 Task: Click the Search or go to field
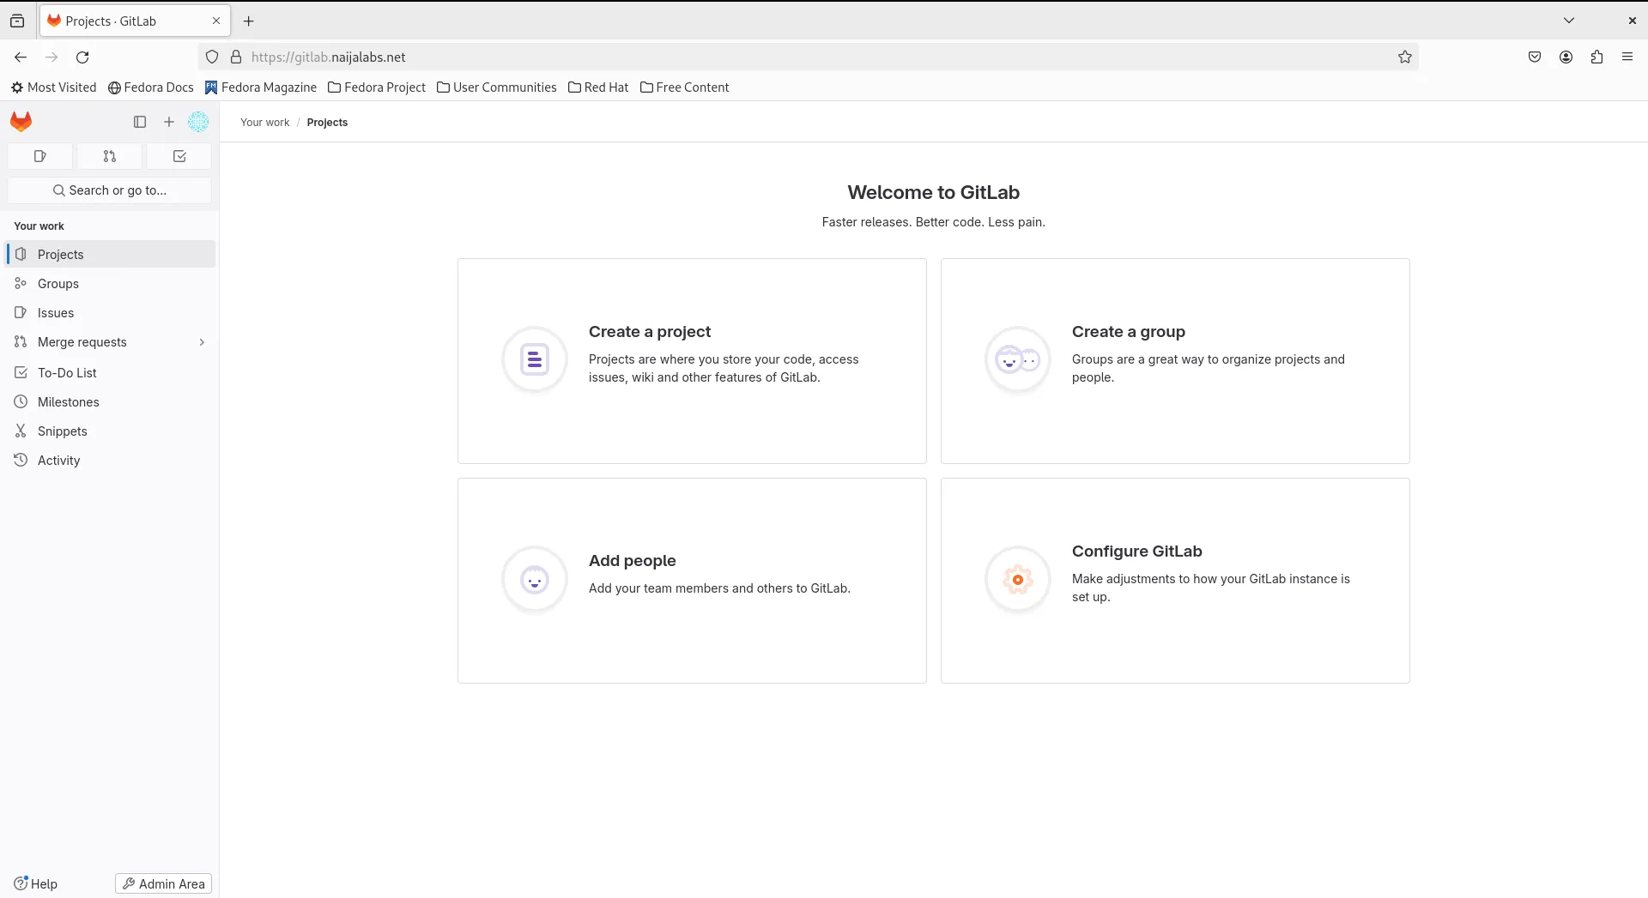(x=109, y=190)
